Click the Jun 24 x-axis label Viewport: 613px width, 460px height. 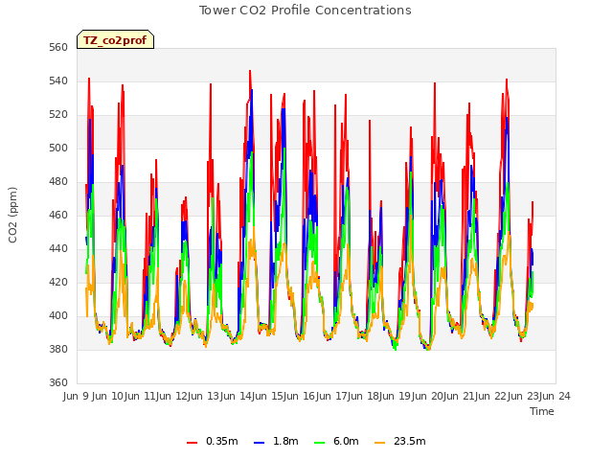554,397
